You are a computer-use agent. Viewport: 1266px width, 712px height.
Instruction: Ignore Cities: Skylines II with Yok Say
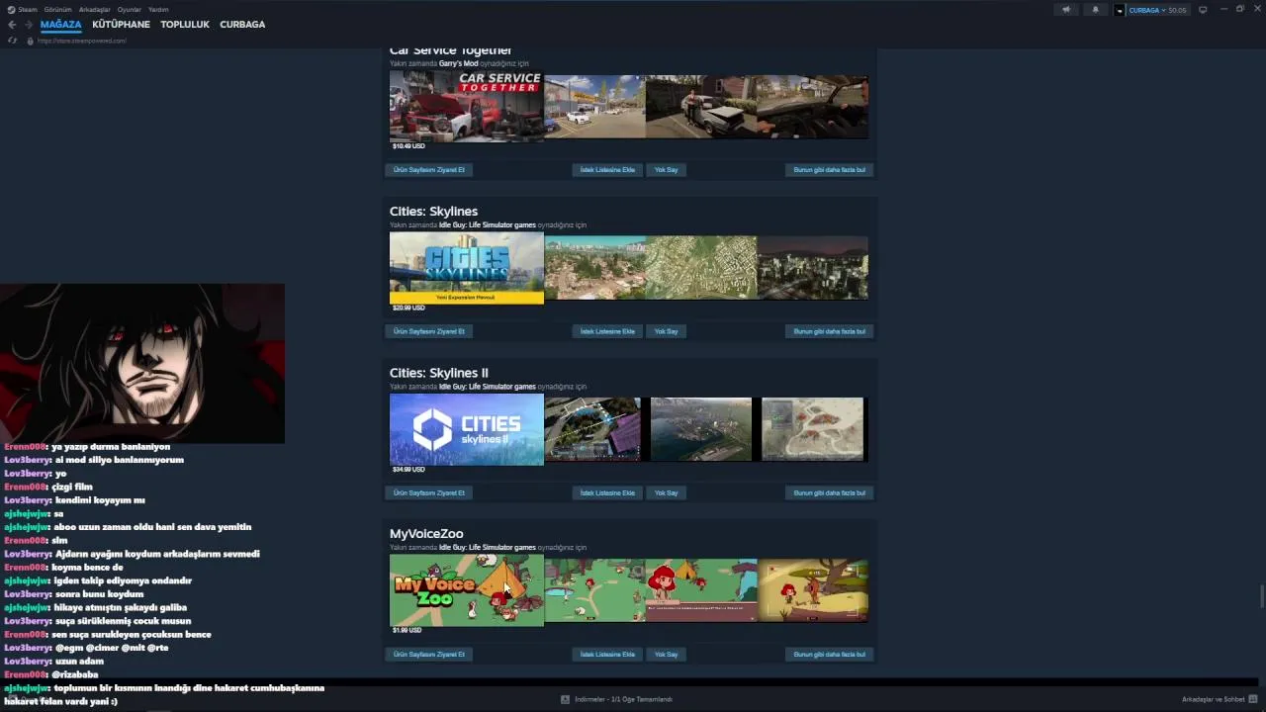[667, 492]
